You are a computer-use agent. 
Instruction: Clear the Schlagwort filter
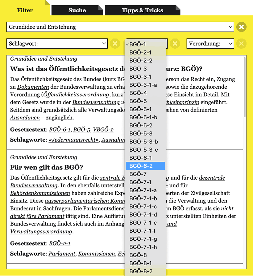[115, 44]
